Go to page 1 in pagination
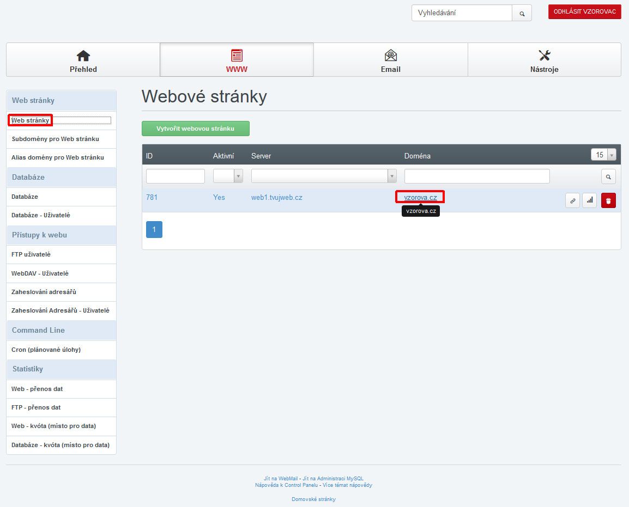This screenshot has height=507, width=629. [154, 230]
